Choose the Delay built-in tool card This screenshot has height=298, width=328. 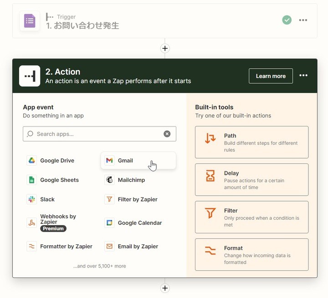click(251, 180)
